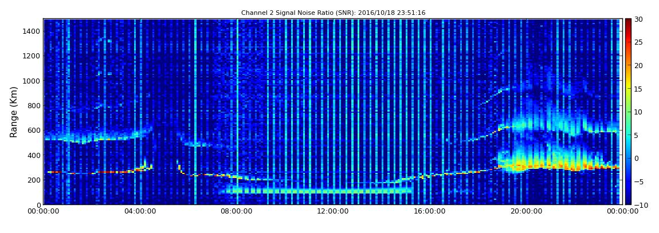659x233 pixels.
Task: Click the colorbar tick label 30
Action: click(639, 19)
